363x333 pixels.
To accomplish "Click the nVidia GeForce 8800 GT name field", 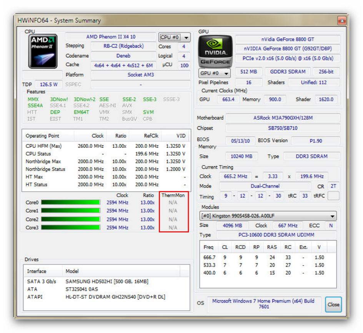I will tap(288, 39).
